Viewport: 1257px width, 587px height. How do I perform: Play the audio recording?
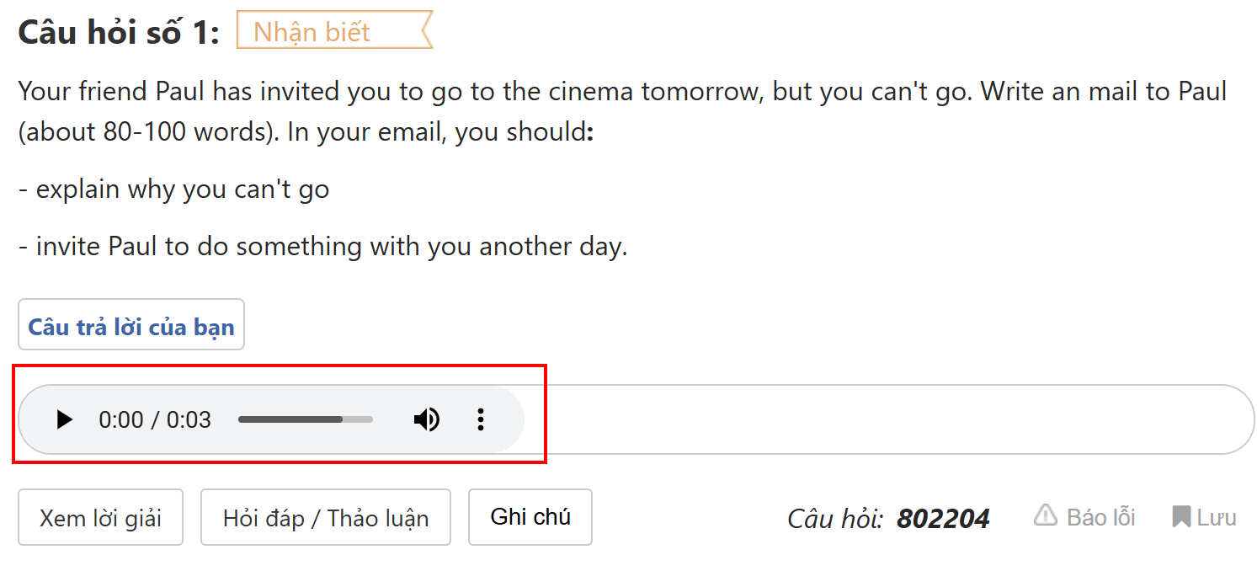64,419
